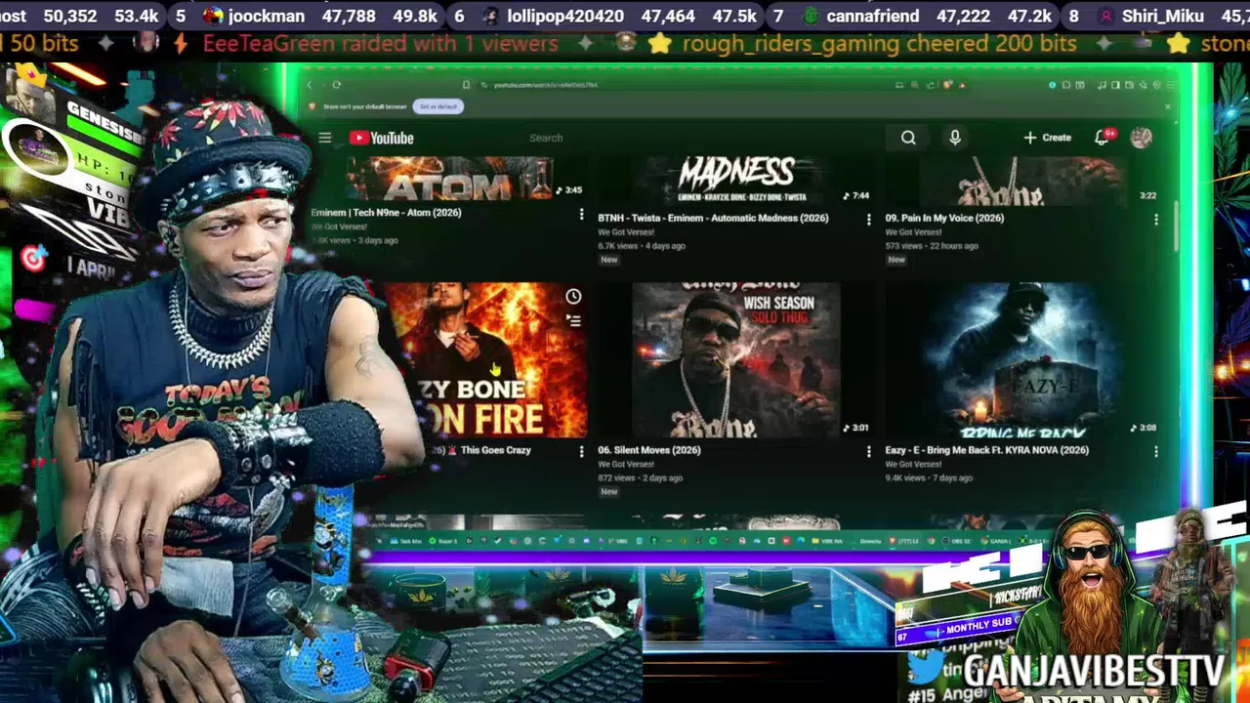1250x703 pixels.
Task: Open the Automatic Madness video thumbnail
Action: [735, 179]
